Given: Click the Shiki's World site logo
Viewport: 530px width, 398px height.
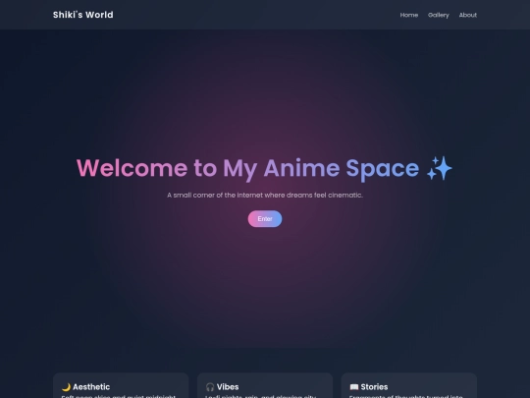Looking at the screenshot, I should click(x=83, y=15).
